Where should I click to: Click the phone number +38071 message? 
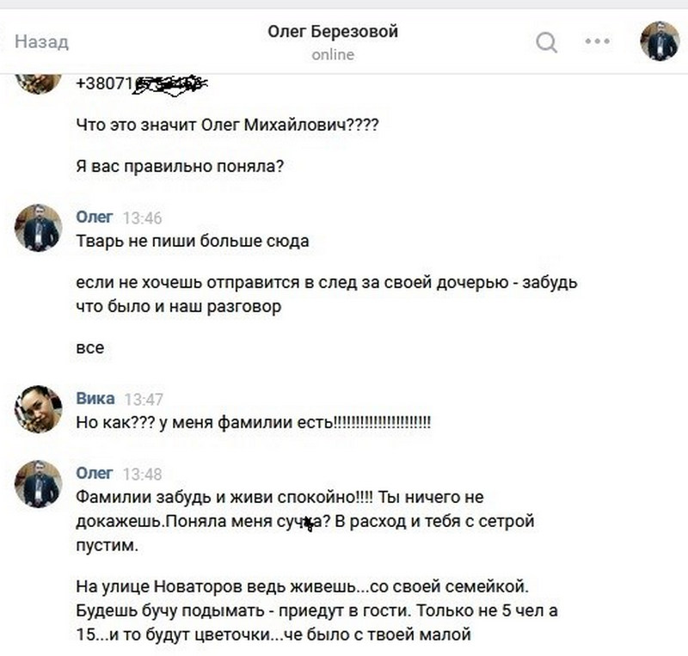(x=142, y=83)
